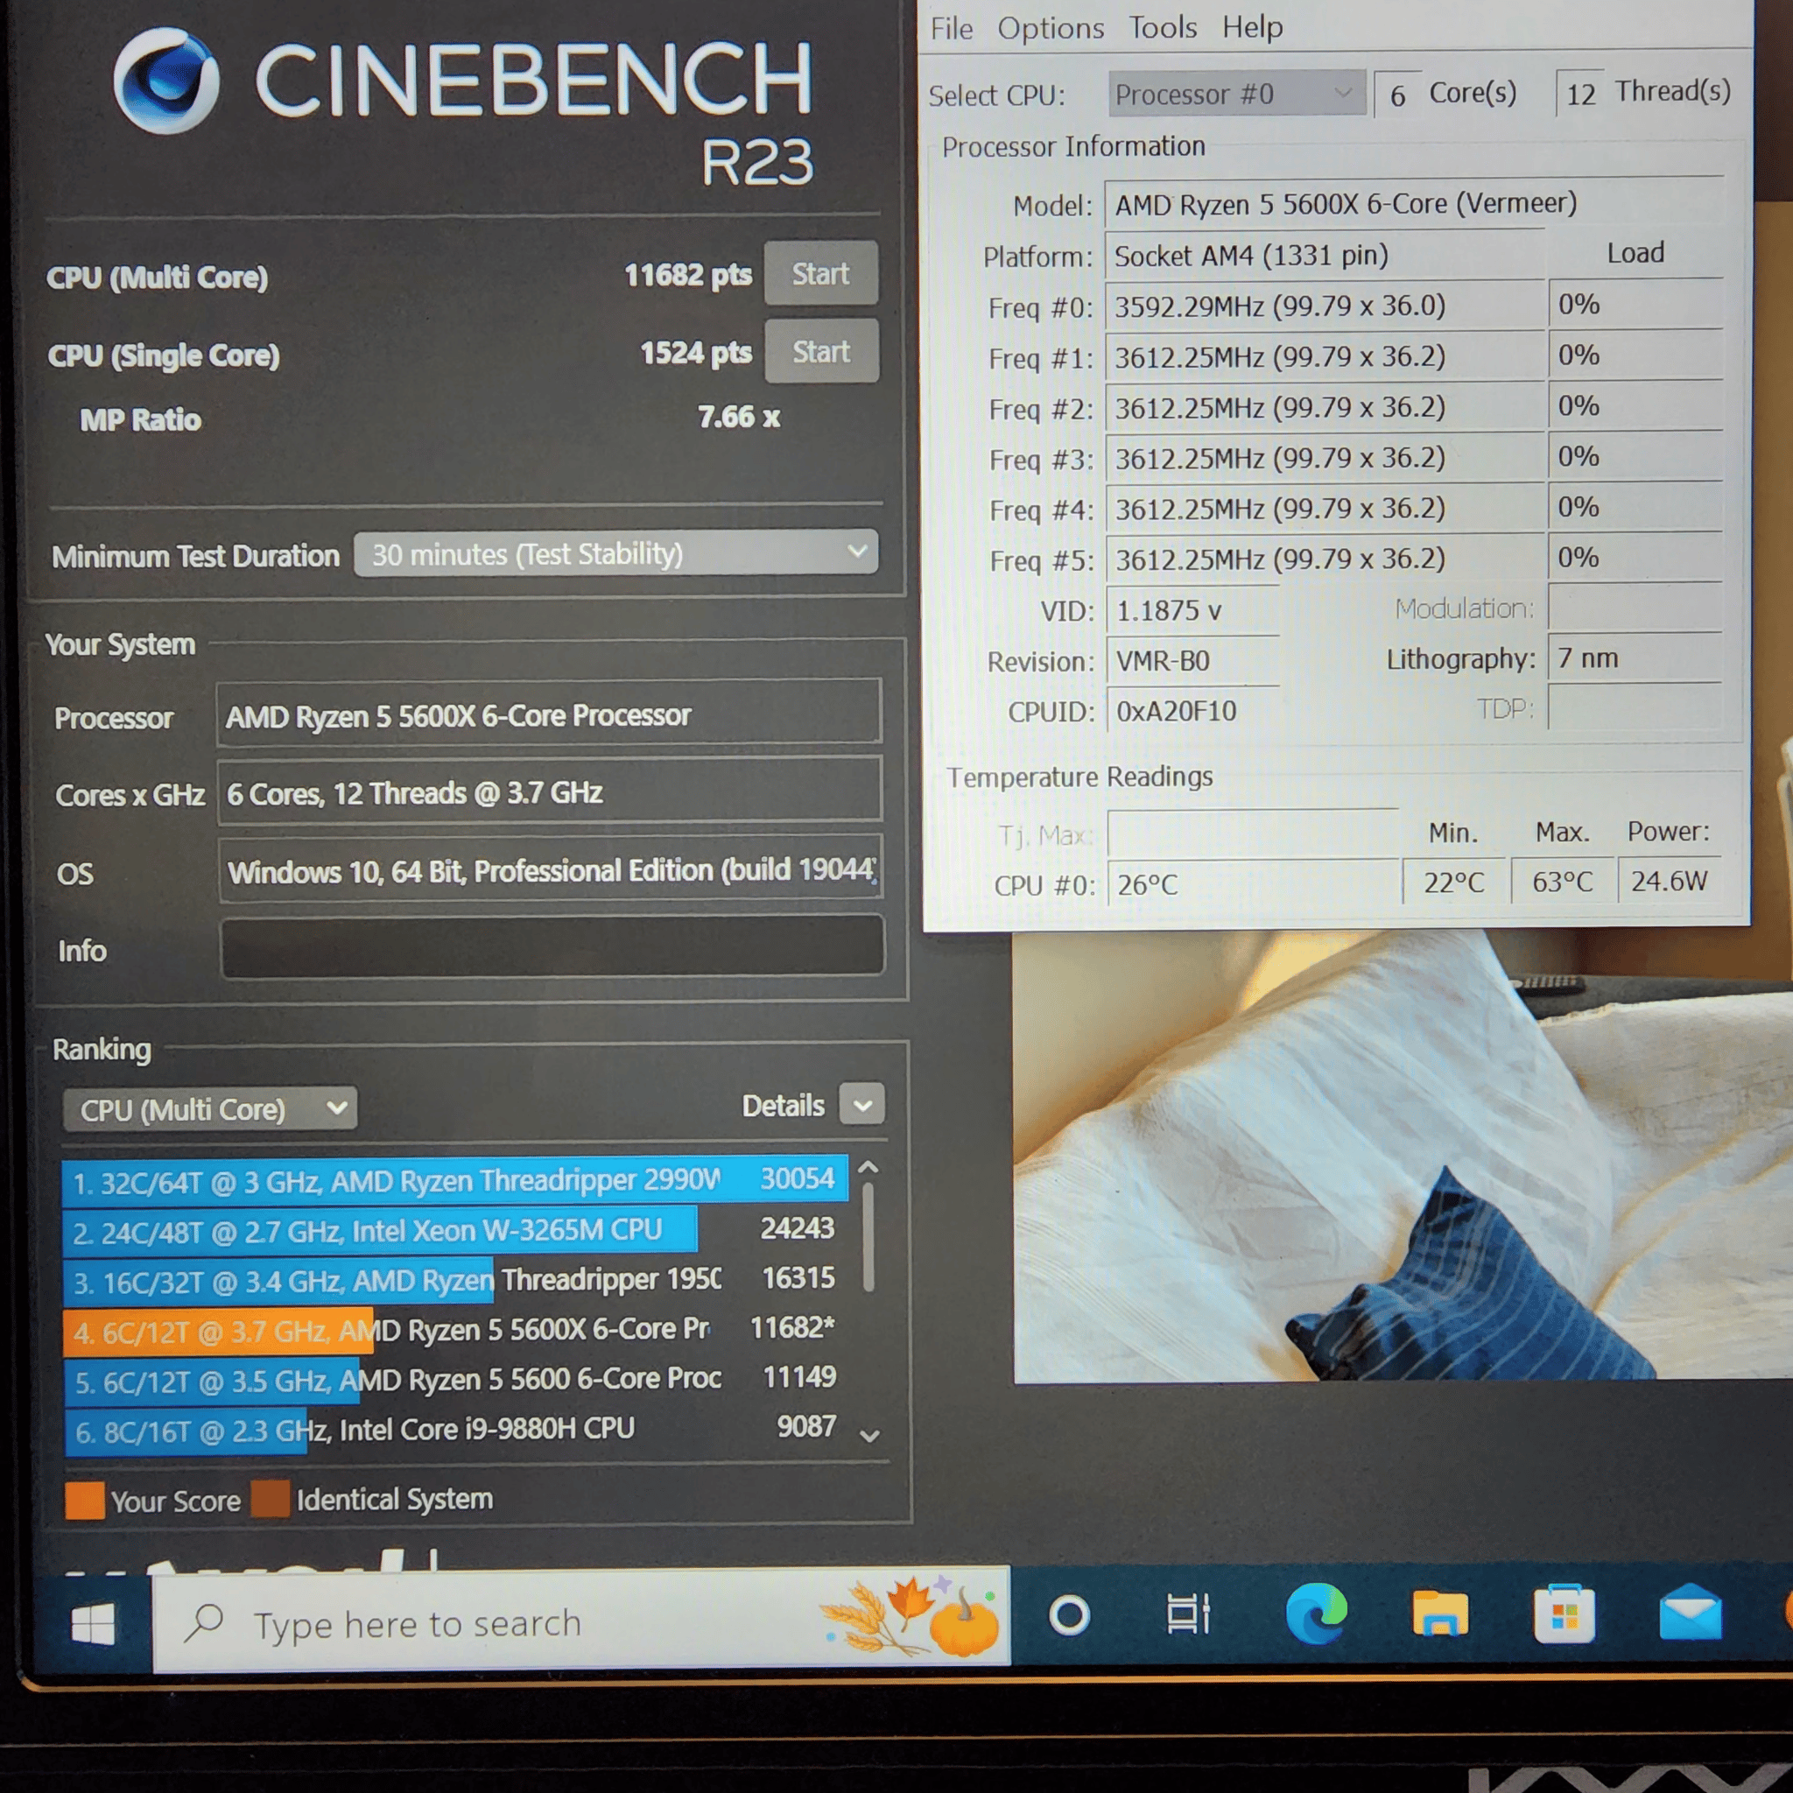
Task: Open the Select CPU Processor #0 dropdown
Action: point(1237,94)
